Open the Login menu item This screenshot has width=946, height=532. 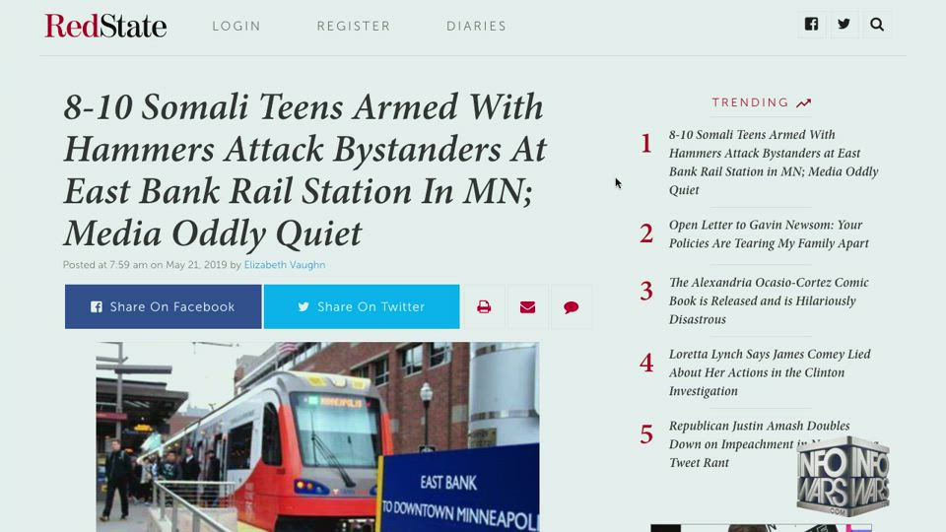(x=236, y=26)
